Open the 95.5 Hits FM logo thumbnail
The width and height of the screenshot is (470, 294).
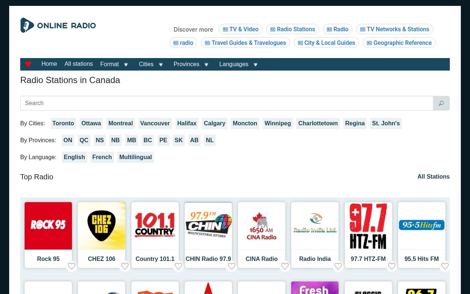coord(422,226)
